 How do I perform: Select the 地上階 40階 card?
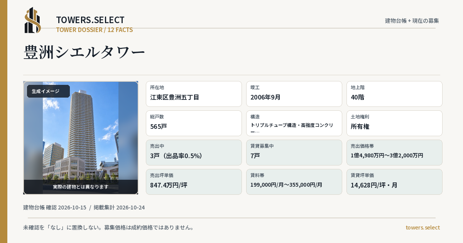point(394,94)
